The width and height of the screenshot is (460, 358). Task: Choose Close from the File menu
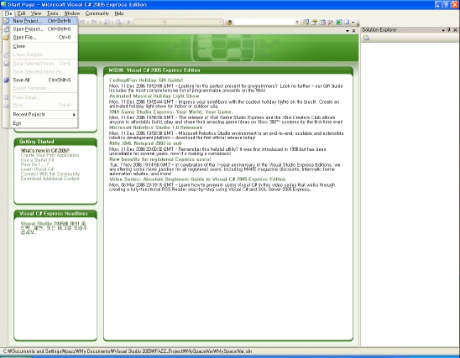tap(40, 46)
